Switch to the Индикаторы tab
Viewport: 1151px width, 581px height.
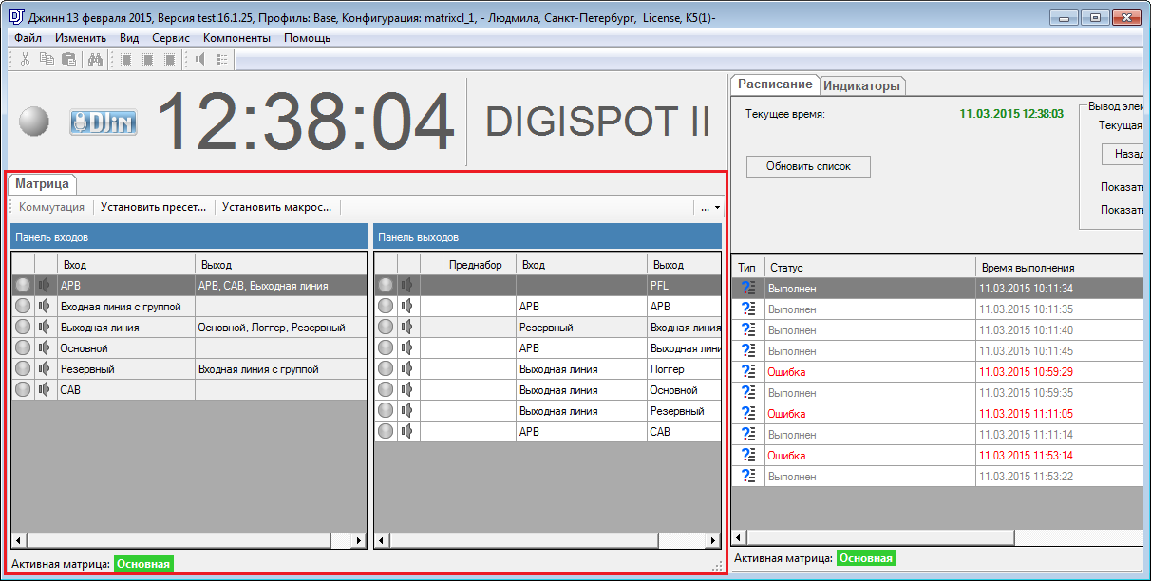pyautogui.click(x=861, y=85)
